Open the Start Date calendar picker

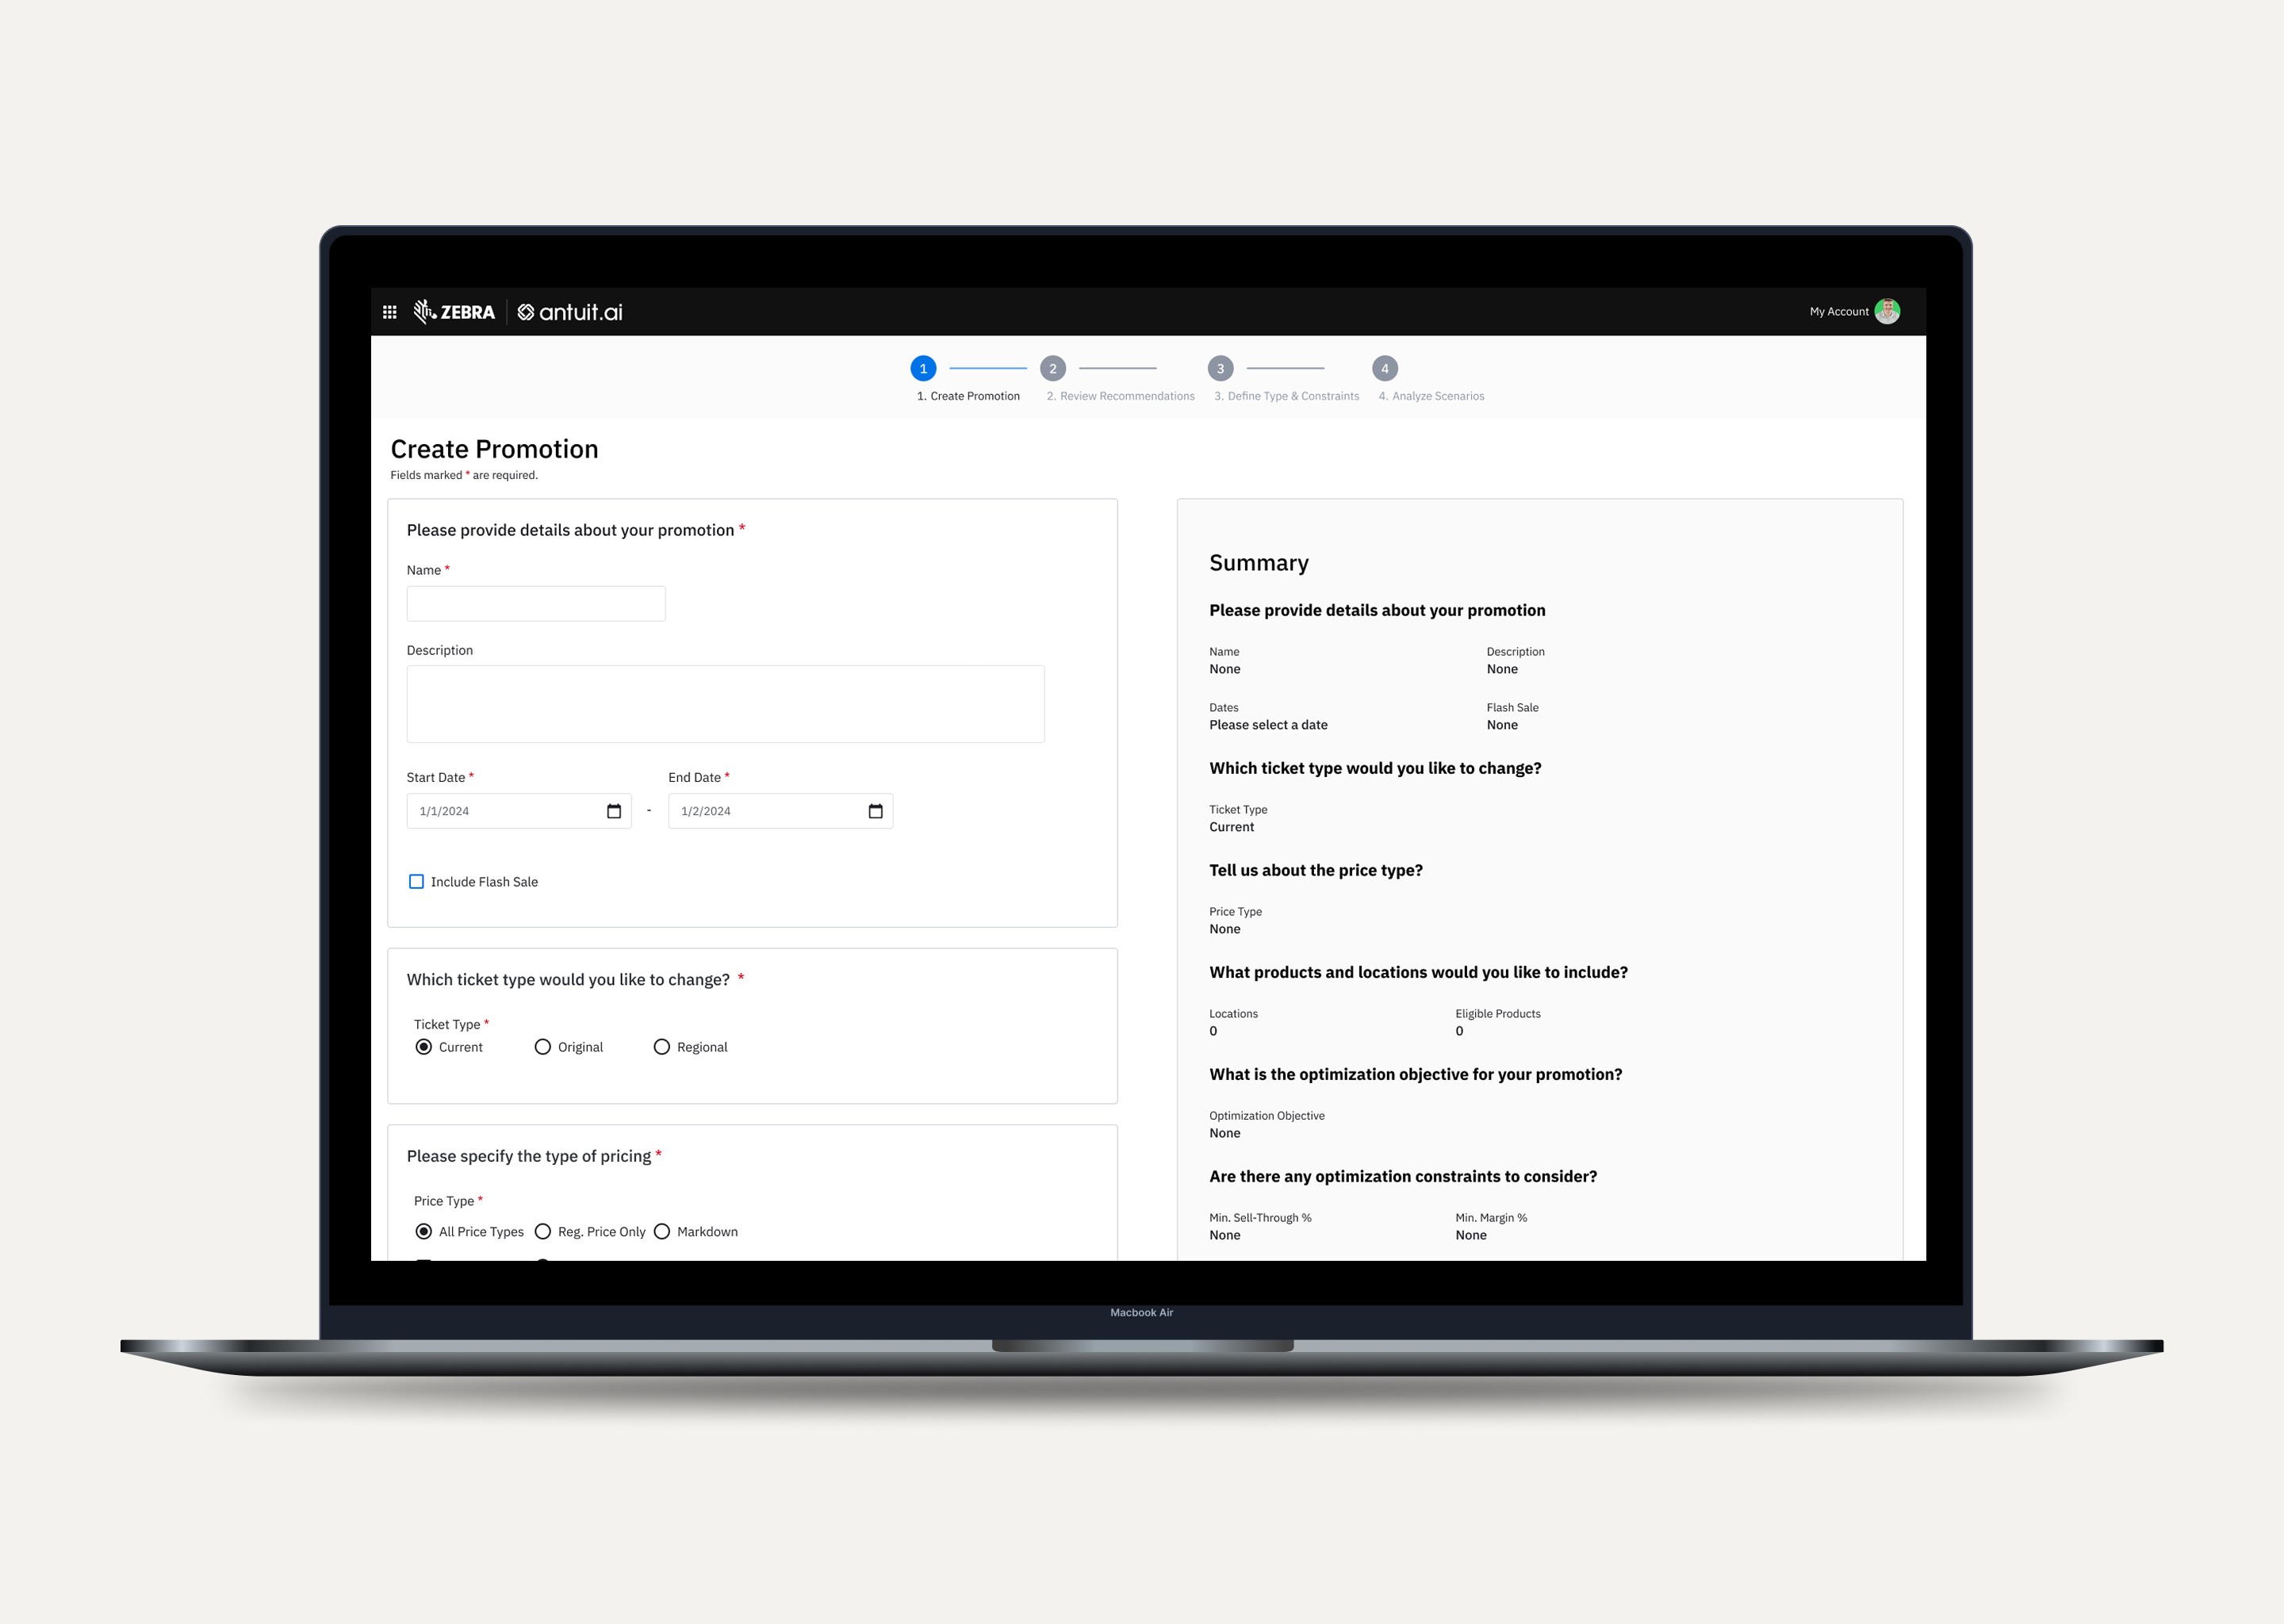point(613,811)
